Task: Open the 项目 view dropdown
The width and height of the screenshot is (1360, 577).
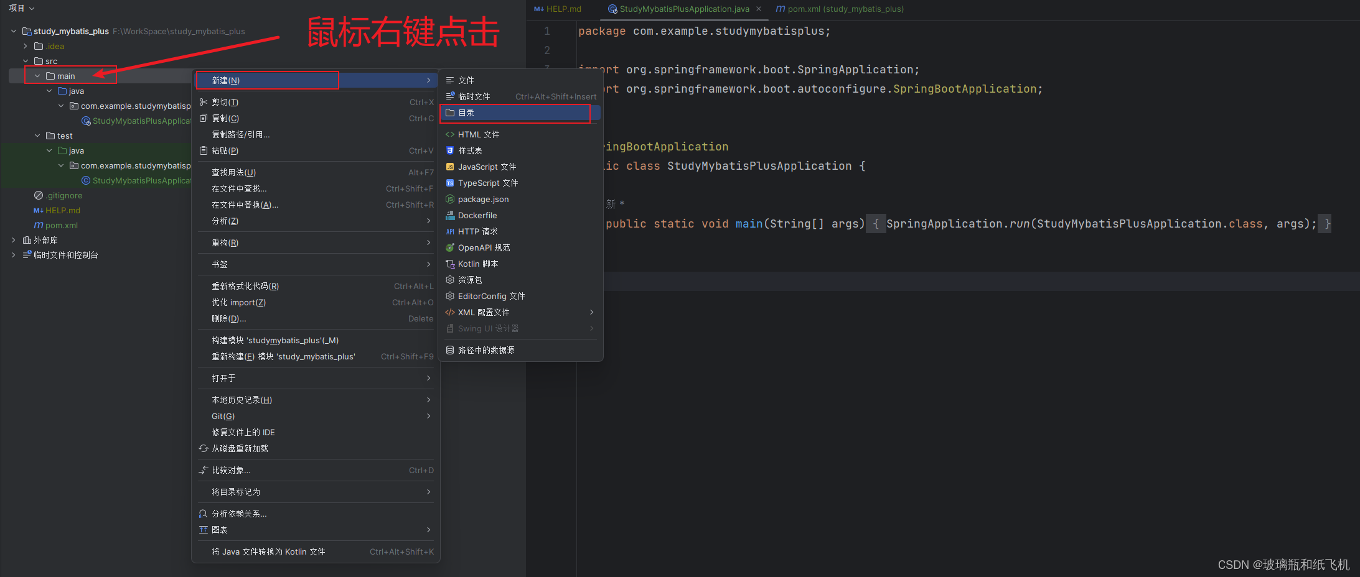Action: click(x=22, y=8)
